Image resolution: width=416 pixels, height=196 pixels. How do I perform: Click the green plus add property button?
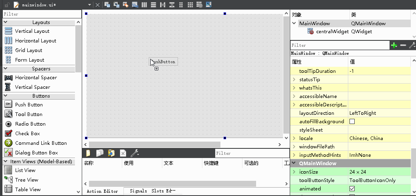[394, 45]
